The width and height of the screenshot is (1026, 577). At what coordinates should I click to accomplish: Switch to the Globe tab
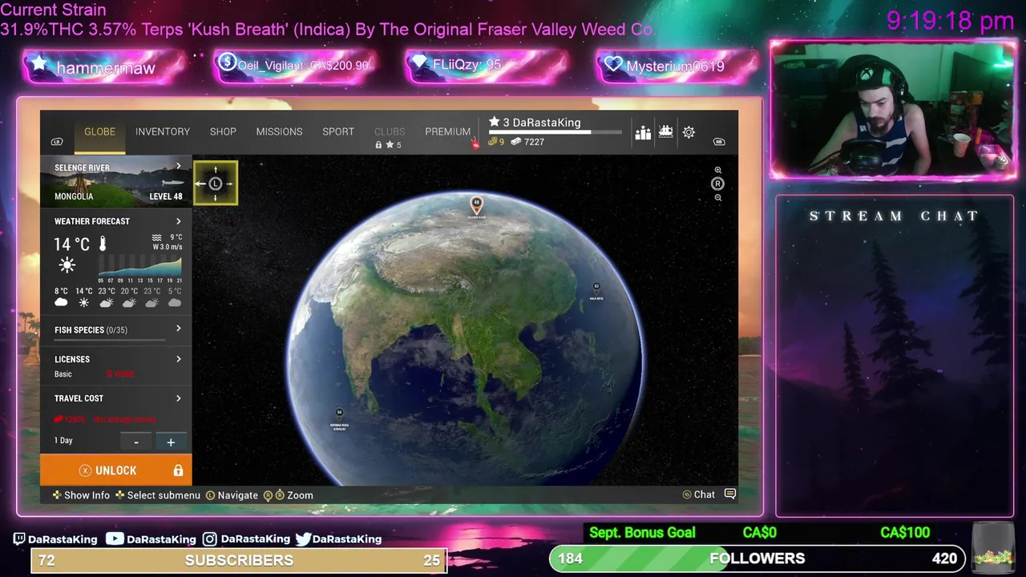click(99, 131)
